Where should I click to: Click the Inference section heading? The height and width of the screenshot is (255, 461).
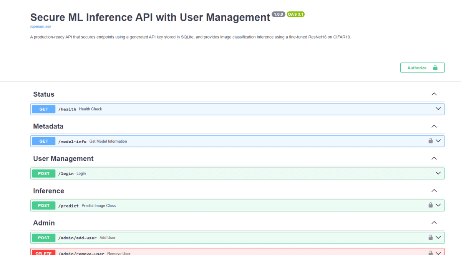click(x=48, y=191)
